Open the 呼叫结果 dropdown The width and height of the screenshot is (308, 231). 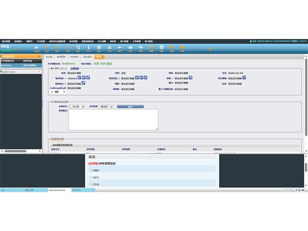click(106, 107)
